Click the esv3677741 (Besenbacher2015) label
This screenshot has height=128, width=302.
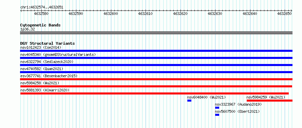49,76
